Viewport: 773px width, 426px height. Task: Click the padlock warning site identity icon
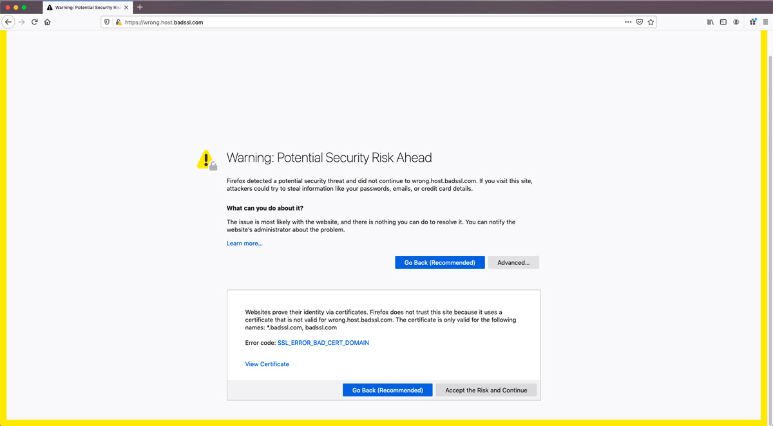click(119, 22)
